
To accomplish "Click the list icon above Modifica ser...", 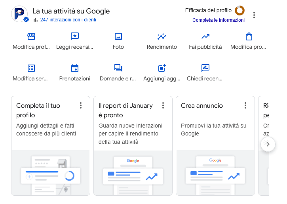I will pos(31,68).
